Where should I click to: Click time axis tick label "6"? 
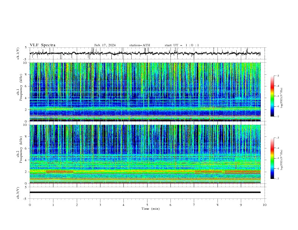click(170, 205)
